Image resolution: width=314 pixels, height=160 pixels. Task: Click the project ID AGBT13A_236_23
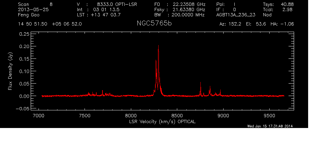coord(236,15)
